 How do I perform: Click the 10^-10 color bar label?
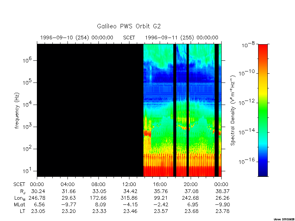(246, 72)
